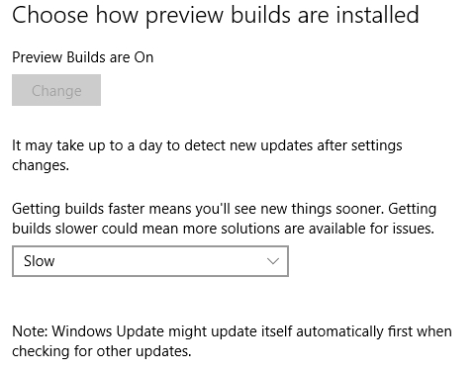Click the word installed in the heading

click(377, 15)
